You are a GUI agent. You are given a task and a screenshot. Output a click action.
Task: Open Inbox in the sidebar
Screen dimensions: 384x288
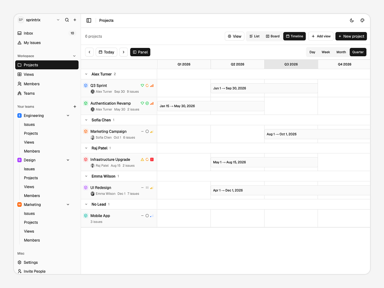(47, 33)
